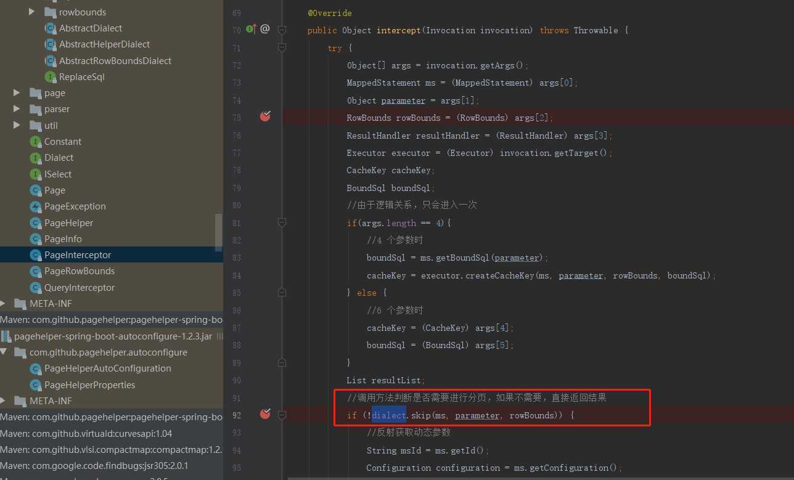
Task: Click the PageInterceptor class icon
Action: (35, 255)
